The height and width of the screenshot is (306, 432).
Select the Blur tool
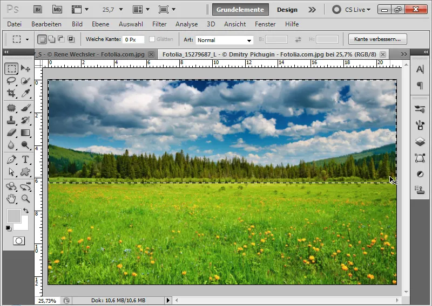11,145
